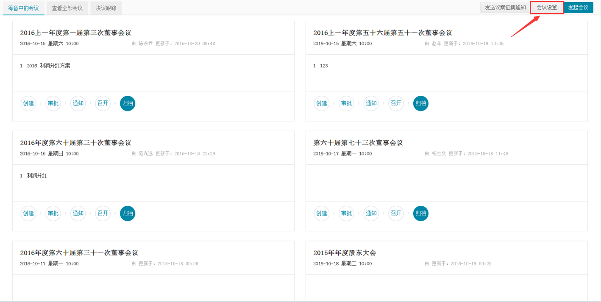Select agenda item 利润分红 in 第三十次 card
Image resolution: width=601 pixels, height=302 pixels.
coord(37,176)
